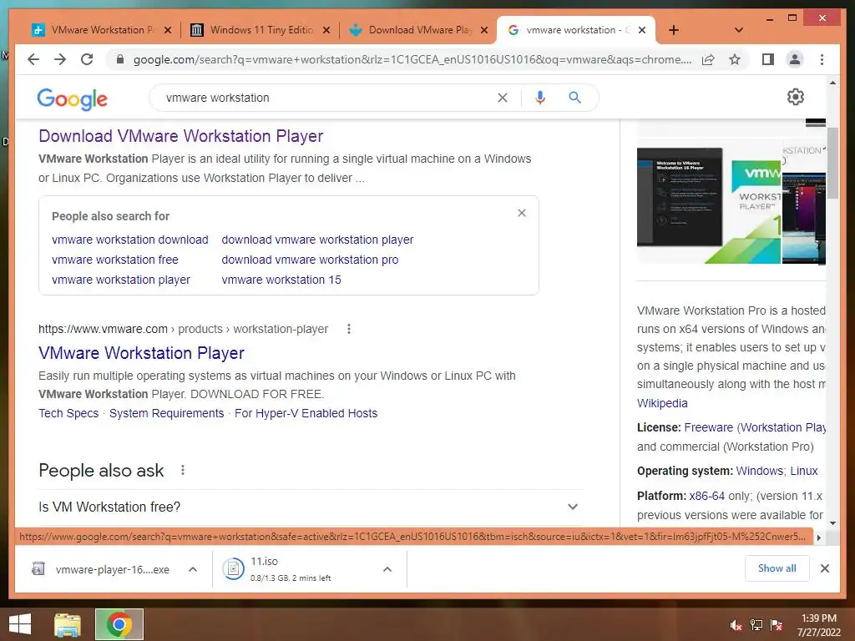Click download vmware workstation pro suggestion
This screenshot has height=641, width=855.
[x=310, y=260]
